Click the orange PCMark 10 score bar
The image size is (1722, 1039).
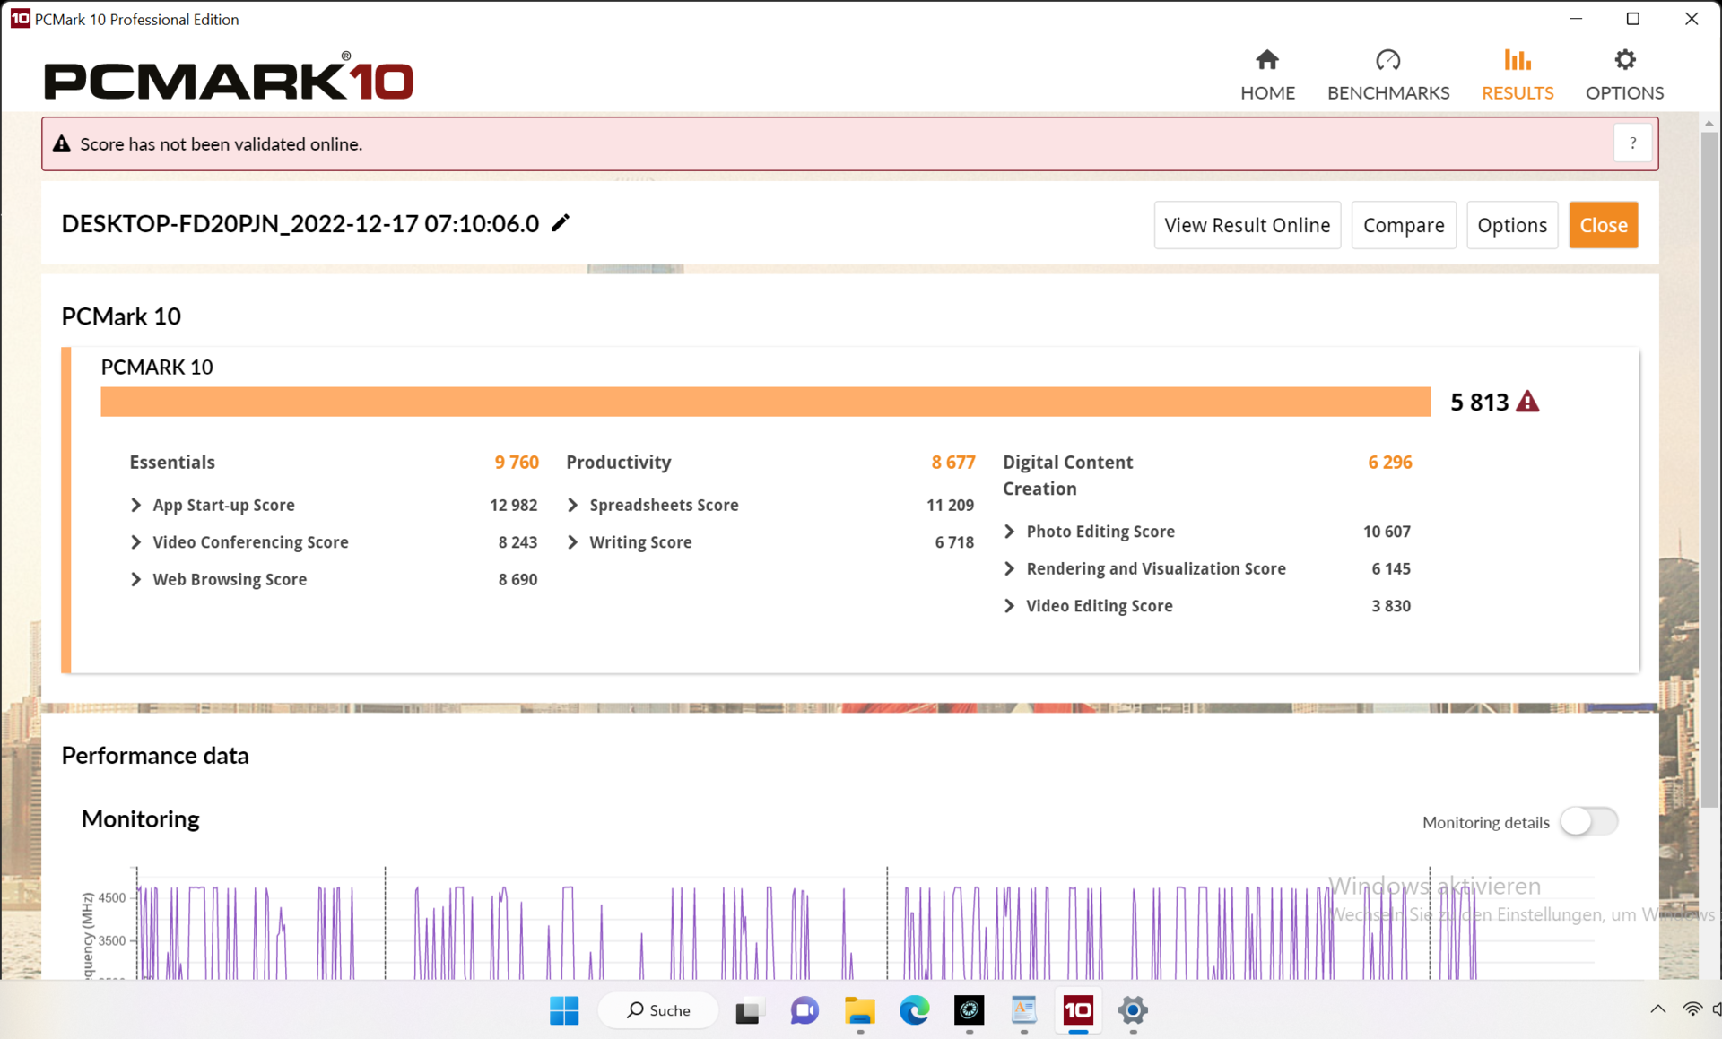pyautogui.click(x=765, y=402)
